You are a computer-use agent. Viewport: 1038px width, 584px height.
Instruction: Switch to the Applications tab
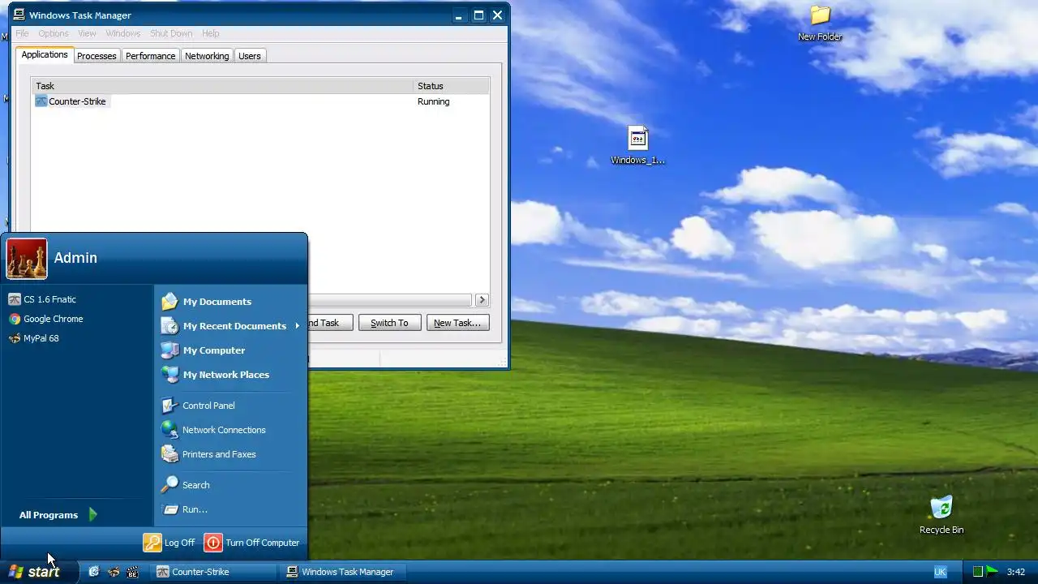pos(45,54)
